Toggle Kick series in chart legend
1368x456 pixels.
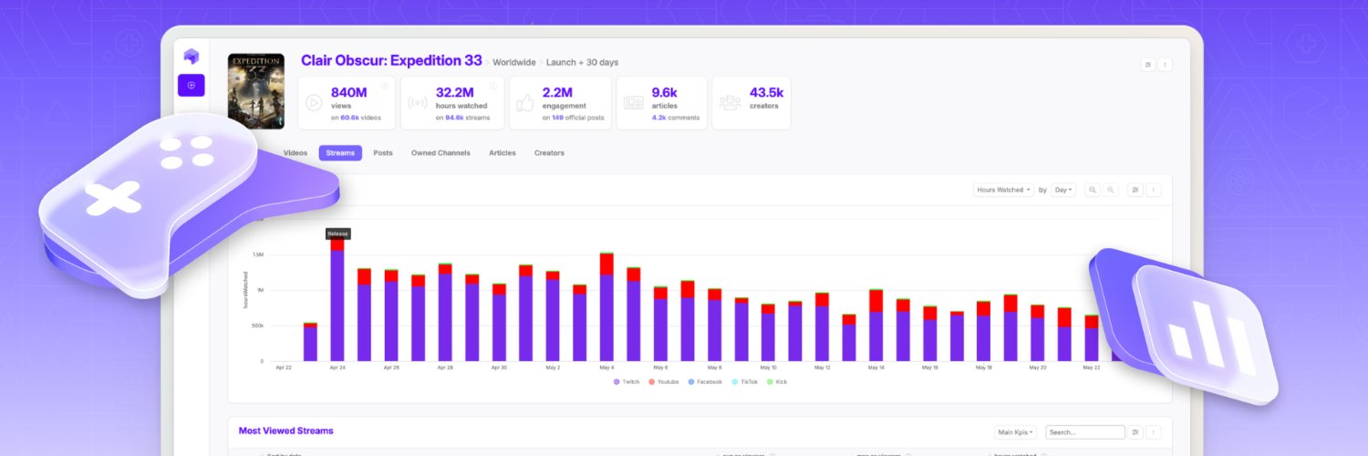[776, 381]
